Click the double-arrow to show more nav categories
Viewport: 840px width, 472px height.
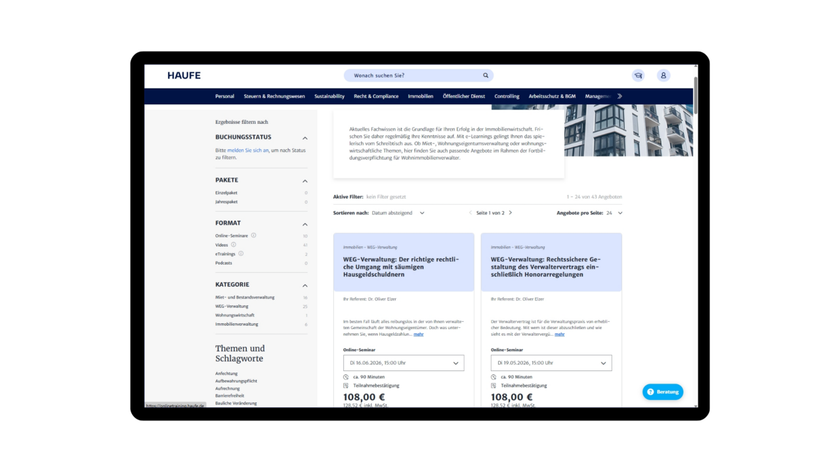pyautogui.click(x=619, y=96)
